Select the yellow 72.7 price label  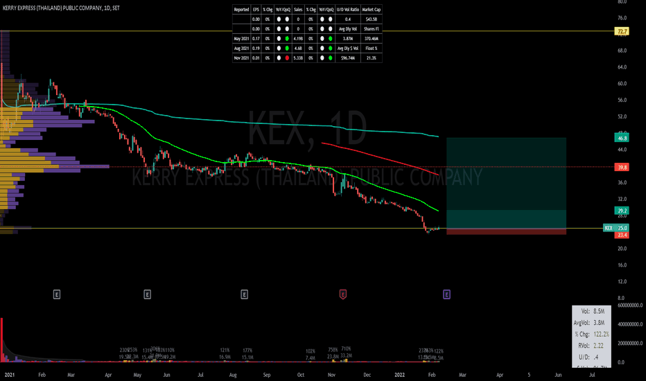coord(622,31)
